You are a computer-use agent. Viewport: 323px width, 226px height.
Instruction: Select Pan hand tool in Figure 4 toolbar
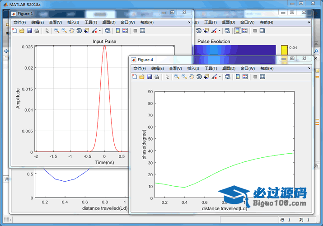click(192, 77)
